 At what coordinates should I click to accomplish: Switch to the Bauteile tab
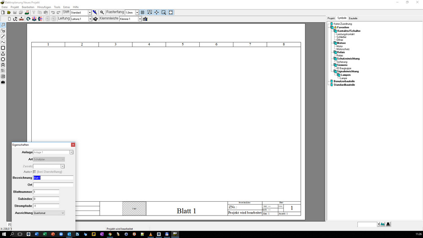coord(353,18)
